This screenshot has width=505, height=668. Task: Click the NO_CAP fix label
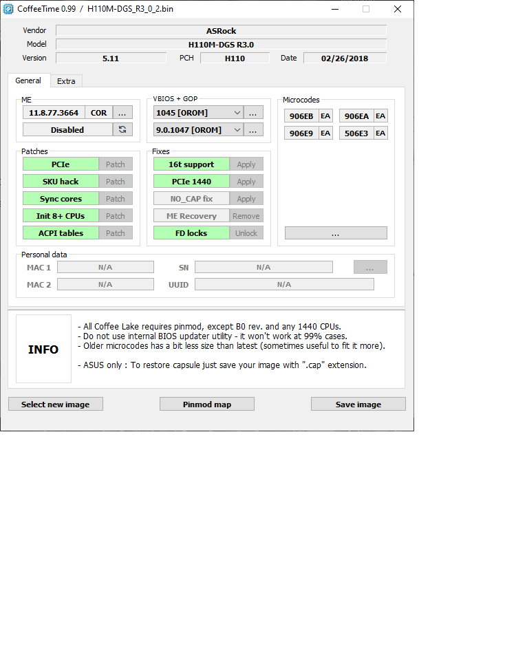[x=191, y=199]
